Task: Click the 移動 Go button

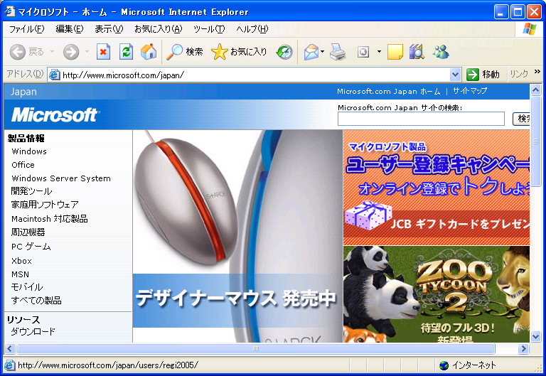Action: click(x=483, y=75)
